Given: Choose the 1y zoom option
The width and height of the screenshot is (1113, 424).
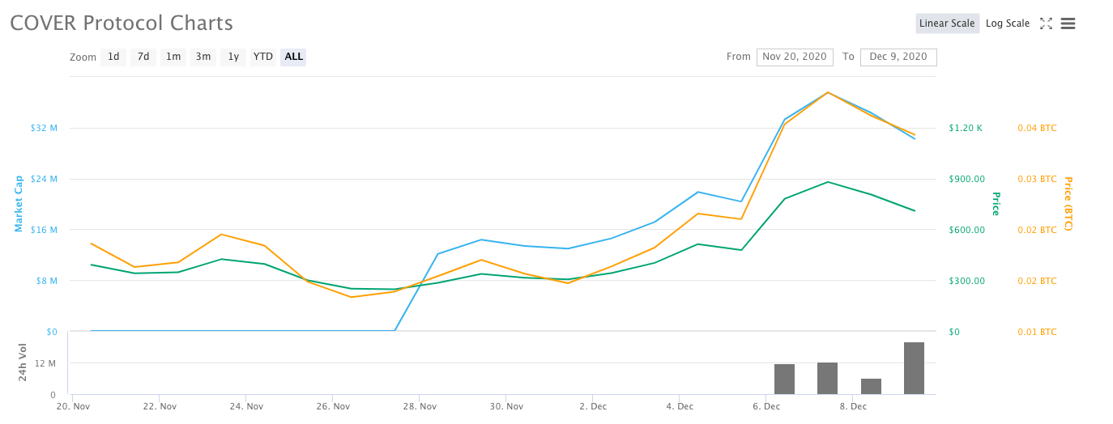Looking at the screenshot, I should [x=233, y=57].
